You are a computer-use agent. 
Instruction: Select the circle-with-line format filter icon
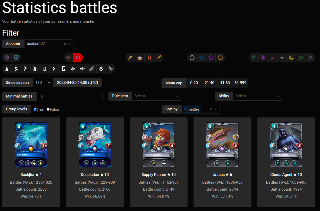[69, 58]
